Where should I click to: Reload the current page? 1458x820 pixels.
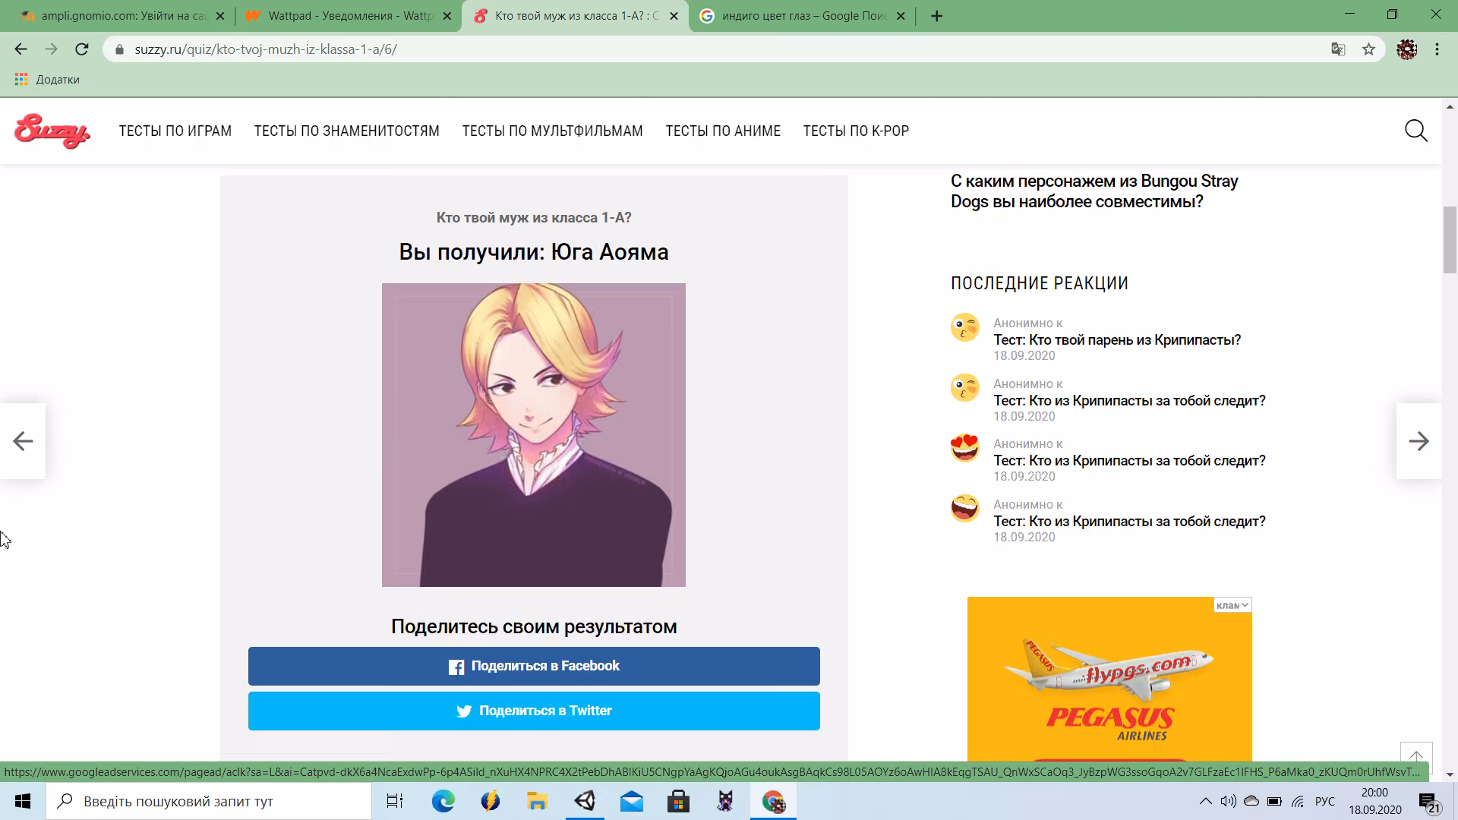(x=82, y=49)
